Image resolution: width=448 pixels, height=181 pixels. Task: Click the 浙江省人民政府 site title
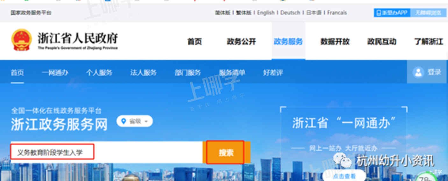(x=78, y=38)
